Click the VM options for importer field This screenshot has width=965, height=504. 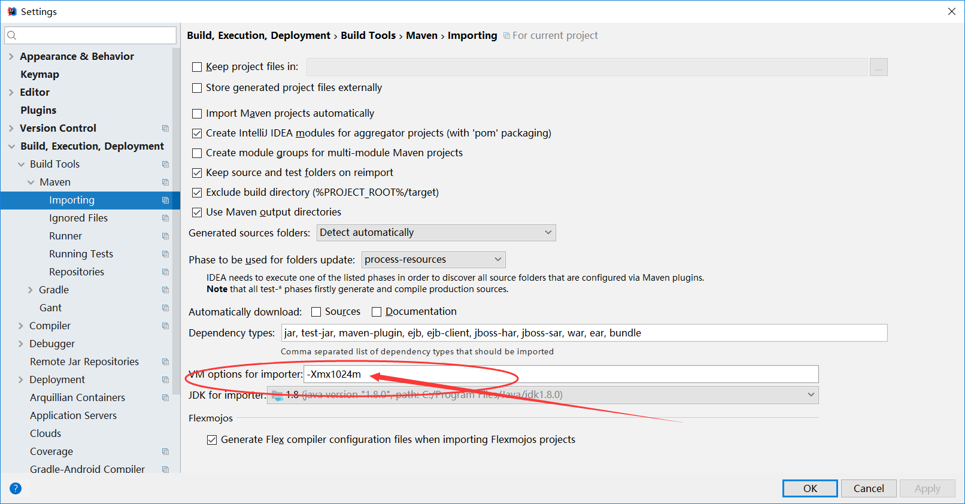[x=561, y=374]
